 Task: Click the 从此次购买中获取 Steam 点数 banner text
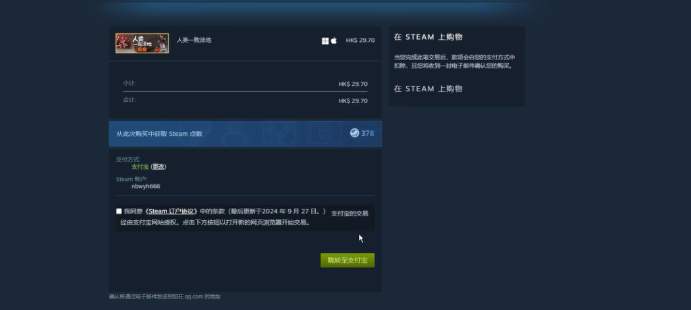pyautogui.click(x=159, y=134)
